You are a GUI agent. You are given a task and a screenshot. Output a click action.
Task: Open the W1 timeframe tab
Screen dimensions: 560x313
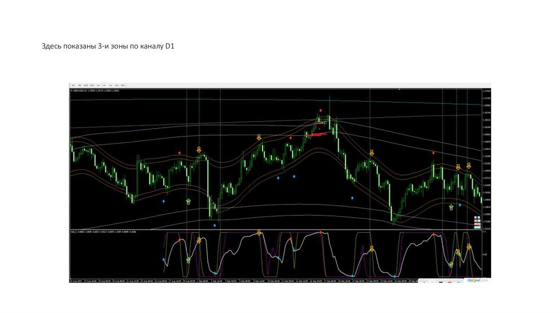pos(117,86)
